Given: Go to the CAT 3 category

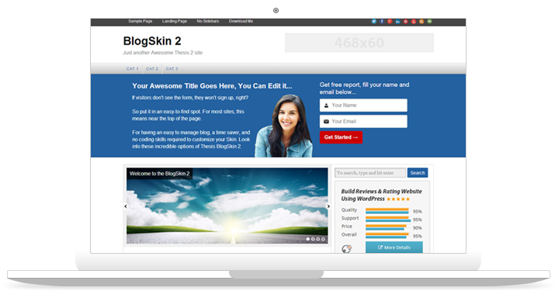Looking at the screenshot, I should (x=172, y=69).
